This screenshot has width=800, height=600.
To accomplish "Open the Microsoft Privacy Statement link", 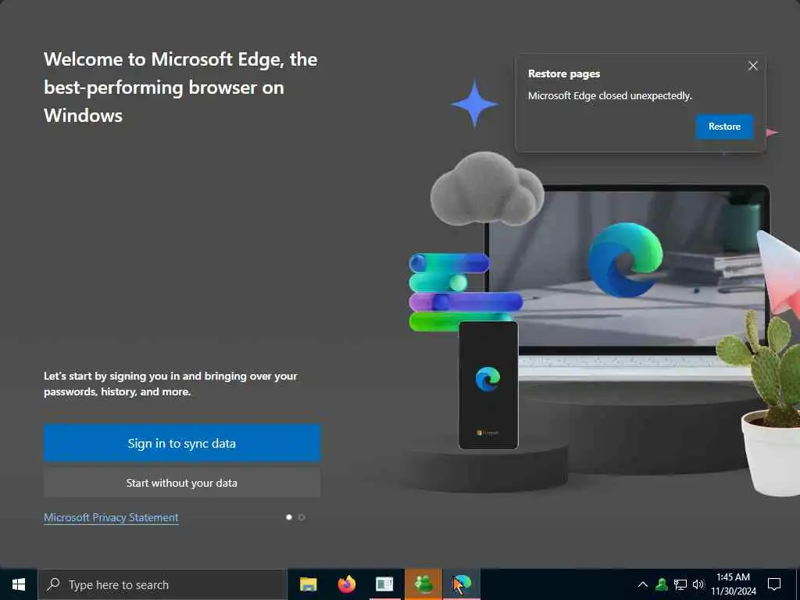I will (x=111, y=517).
